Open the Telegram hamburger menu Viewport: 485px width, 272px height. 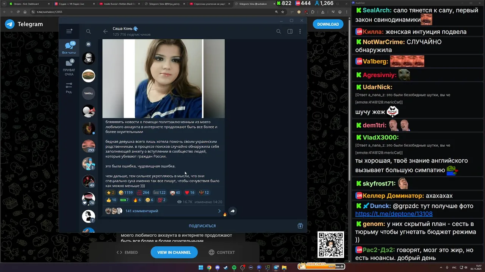point(69,31)
